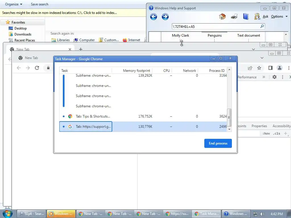The height and width of the screenshot is (218, 291).
Task: Reload the Chrome page
Action: tap(37, 68)
